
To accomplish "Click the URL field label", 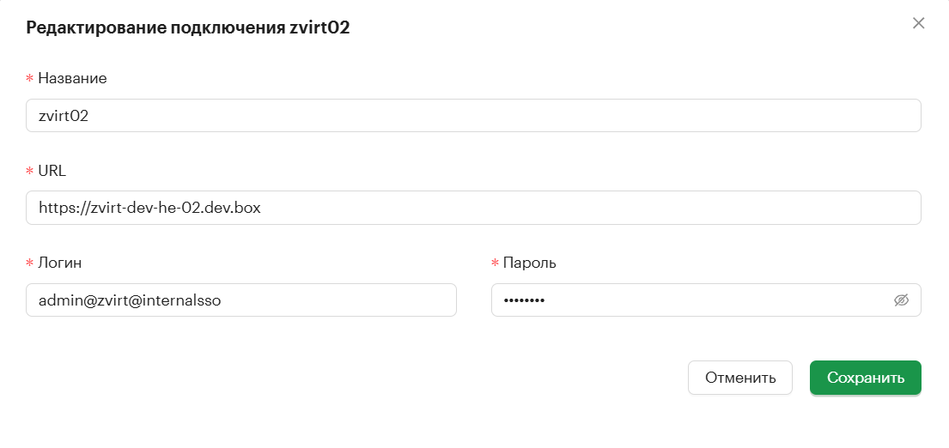I will click(52, 171).
